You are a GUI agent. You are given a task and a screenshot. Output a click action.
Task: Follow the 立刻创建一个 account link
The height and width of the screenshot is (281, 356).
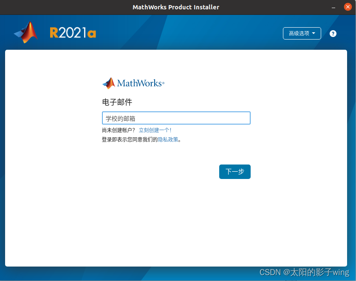tap(154, 130)
